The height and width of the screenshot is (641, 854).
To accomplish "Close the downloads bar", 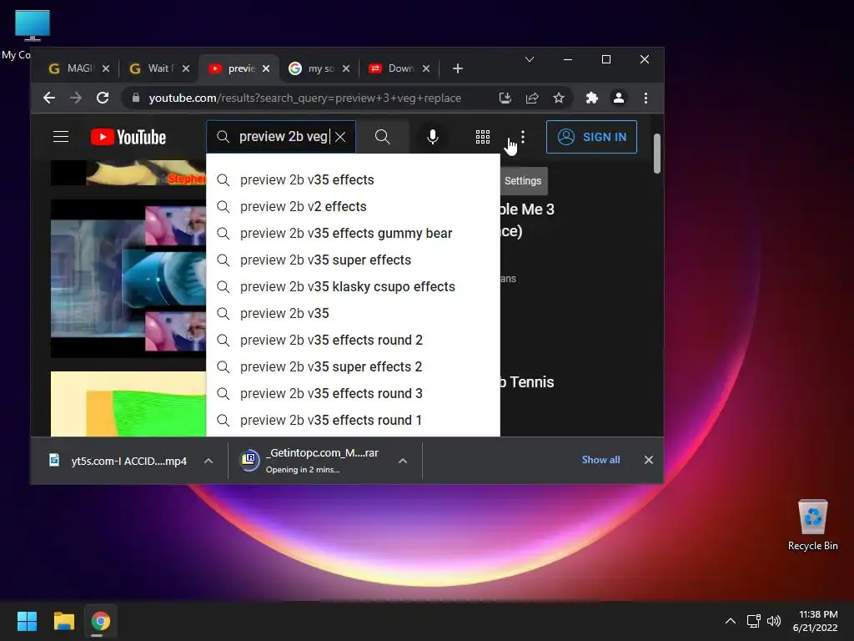I will pos(649,460).
